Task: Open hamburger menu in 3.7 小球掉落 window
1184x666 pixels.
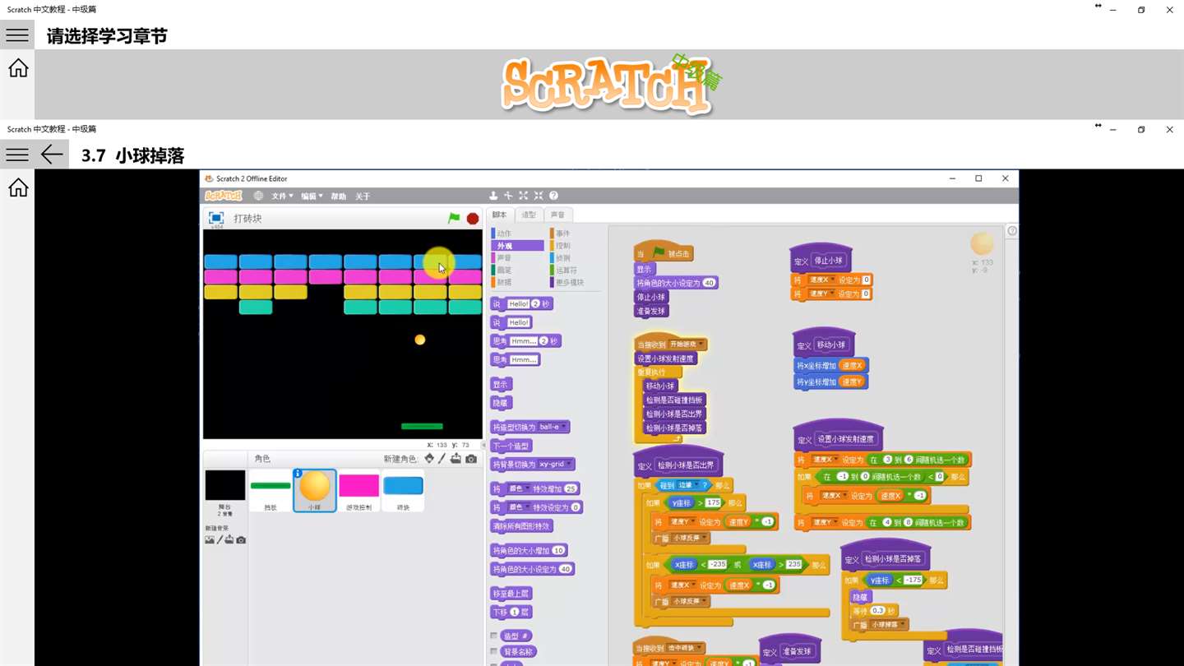Action: (17, 155)
